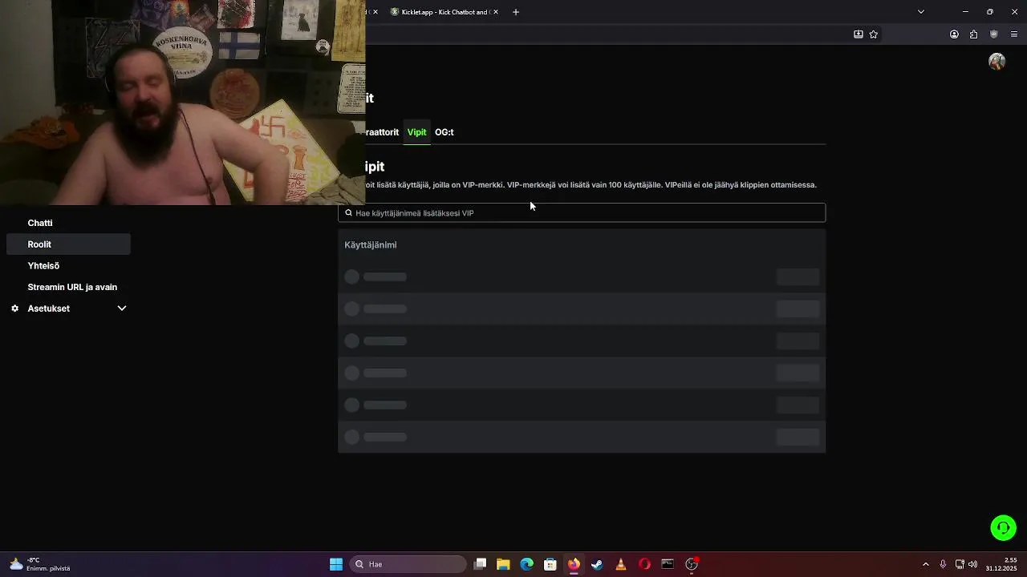Bookmark this page with the star
1027x577 pixels.
click(874, 34)
